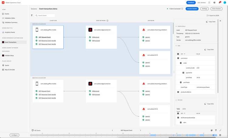Screen dimensions: 228x138
Task: Click the mobile device icon in first card
Action: click(x=37, y=30)
